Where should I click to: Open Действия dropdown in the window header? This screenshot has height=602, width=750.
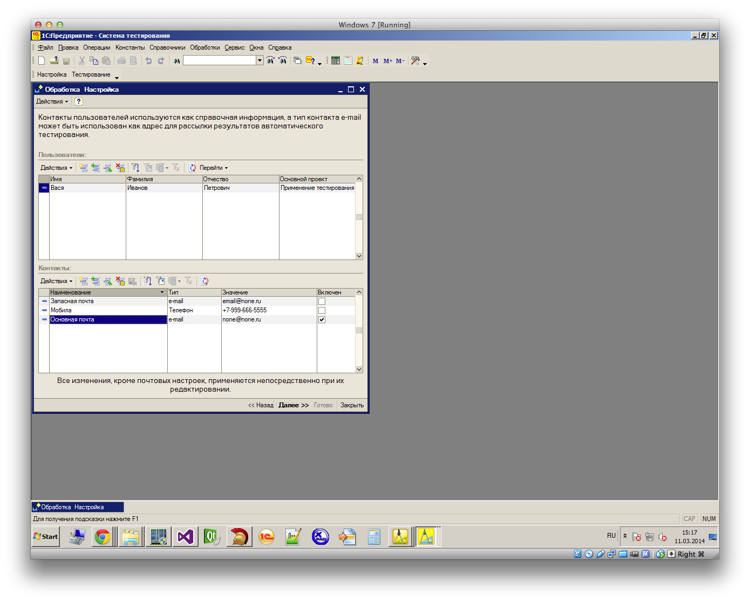pyautogui.click(x=52, y=101)
